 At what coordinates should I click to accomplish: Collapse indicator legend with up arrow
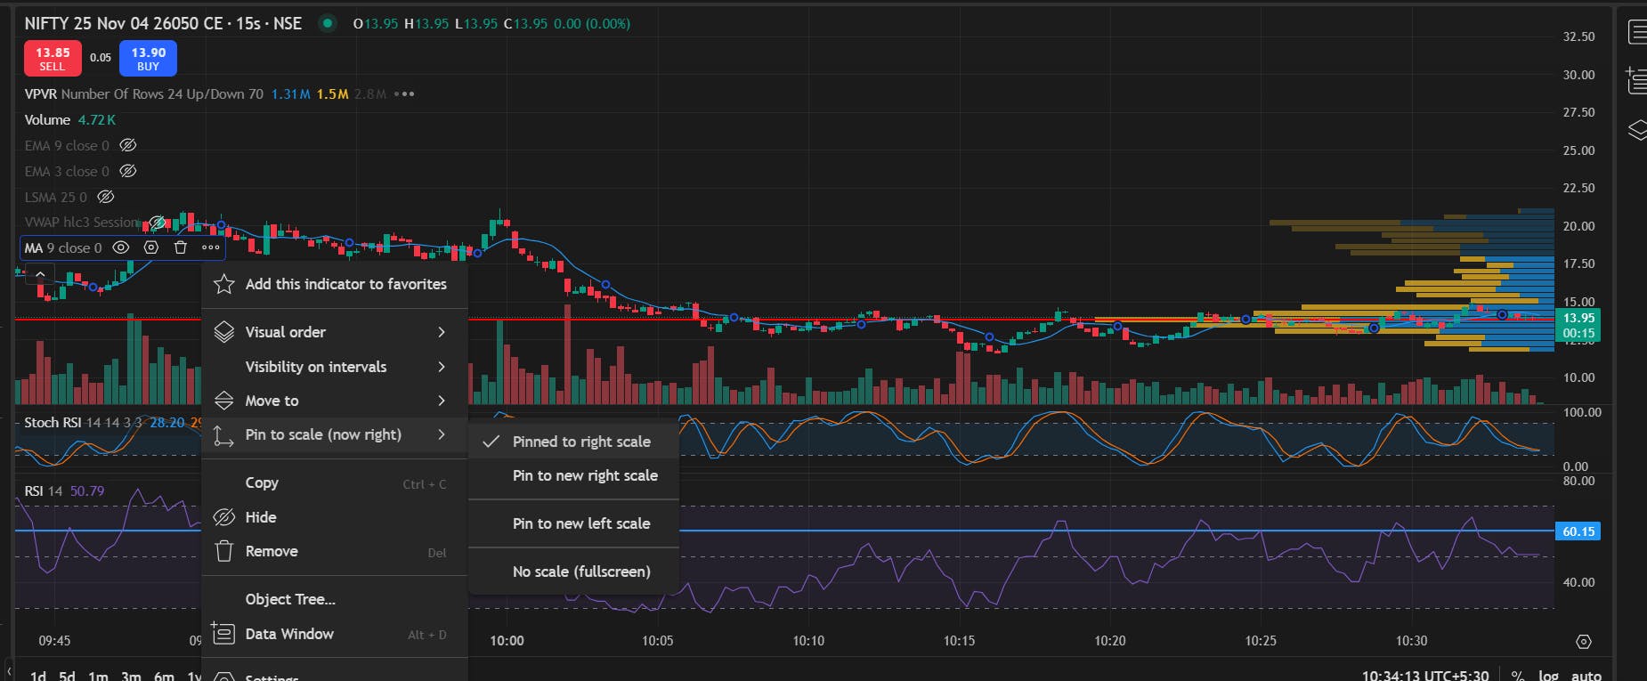(x=40, y=275)
